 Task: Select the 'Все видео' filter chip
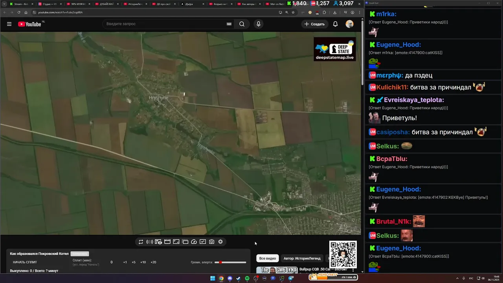[268, 258]
